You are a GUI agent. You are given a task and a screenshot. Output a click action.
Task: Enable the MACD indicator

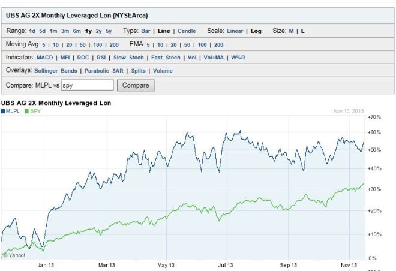pyautogui.click(x=45, y=58)
